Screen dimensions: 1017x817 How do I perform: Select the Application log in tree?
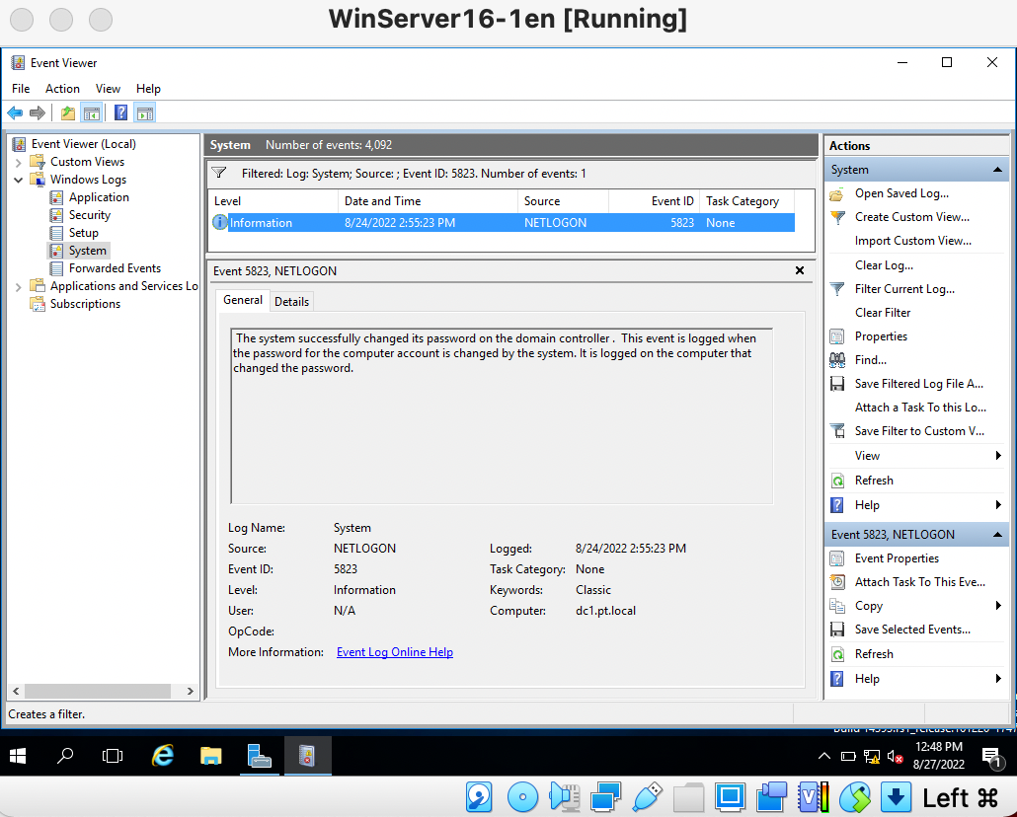(99, 197)
